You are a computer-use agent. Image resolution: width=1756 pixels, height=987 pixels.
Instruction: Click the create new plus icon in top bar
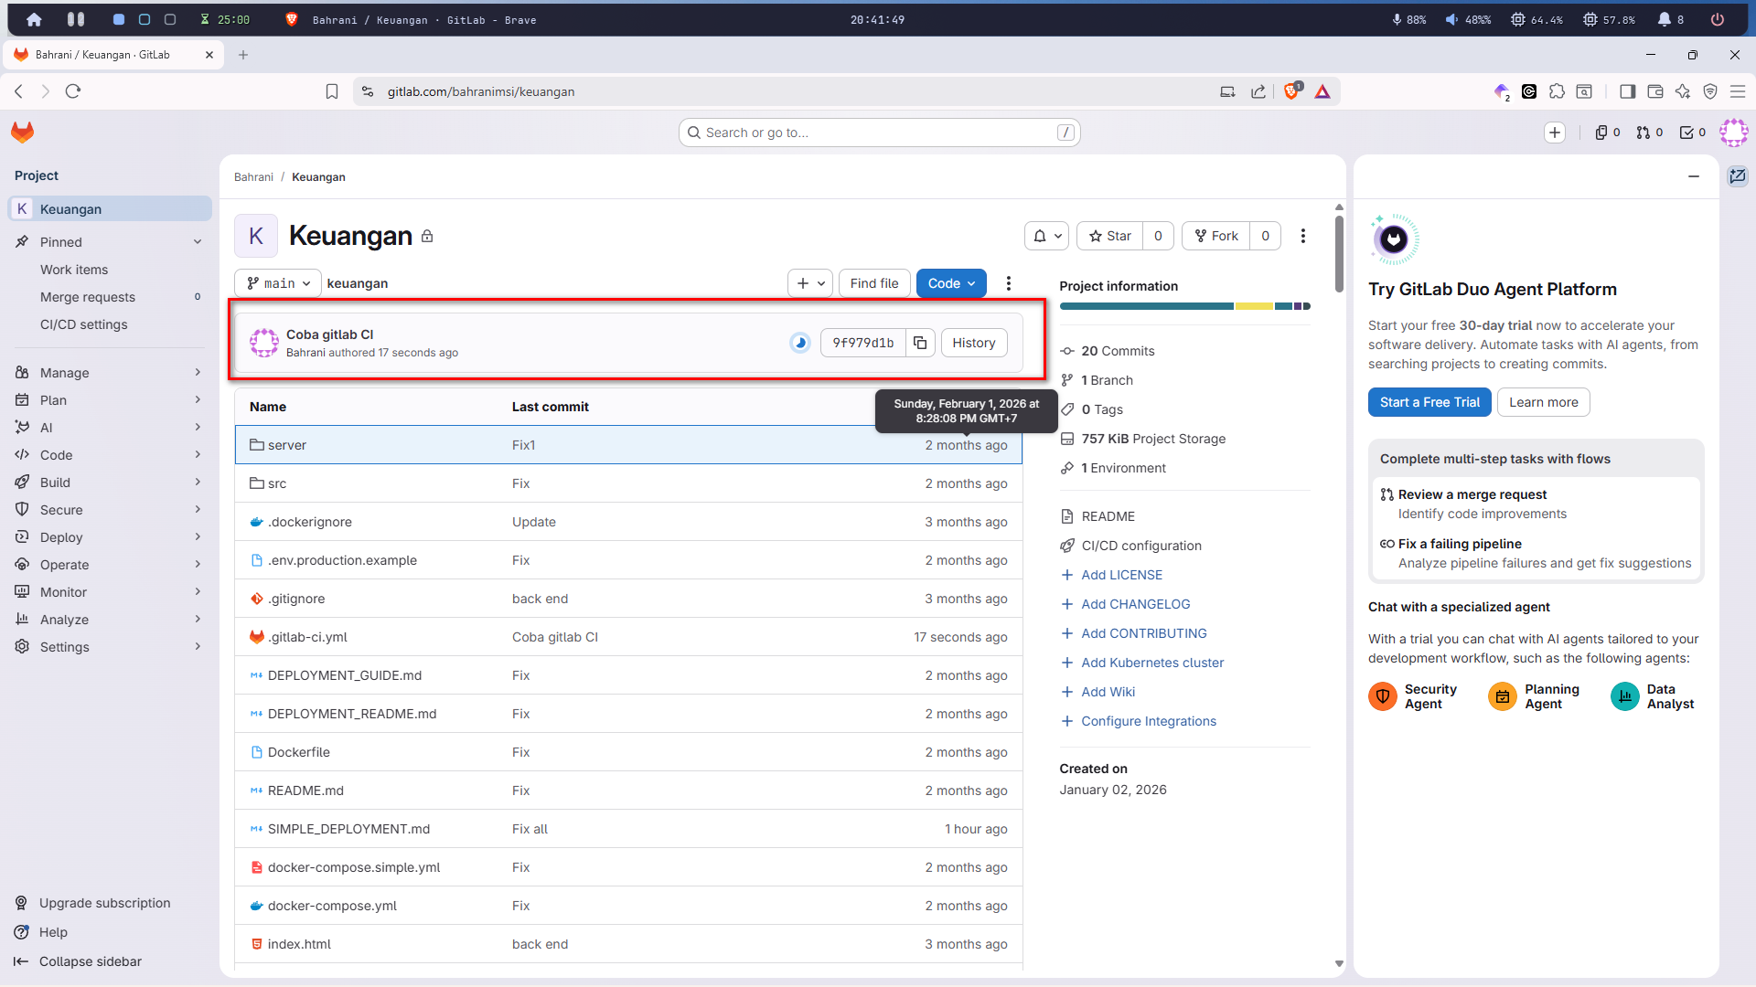click(1555, 133)
